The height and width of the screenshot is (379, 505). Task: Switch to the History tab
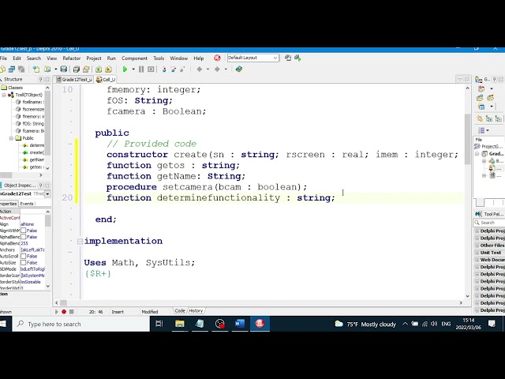196,310
